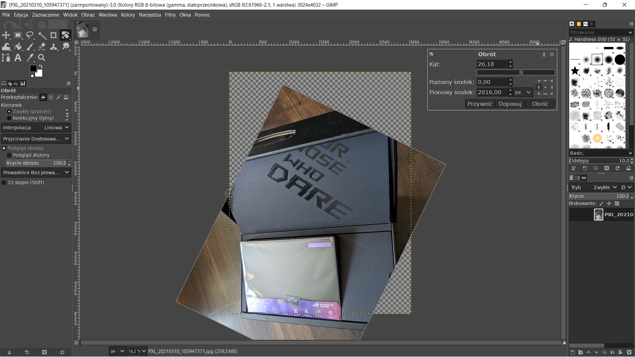Select the Rectangle Select tool

(x=18, y=35)
